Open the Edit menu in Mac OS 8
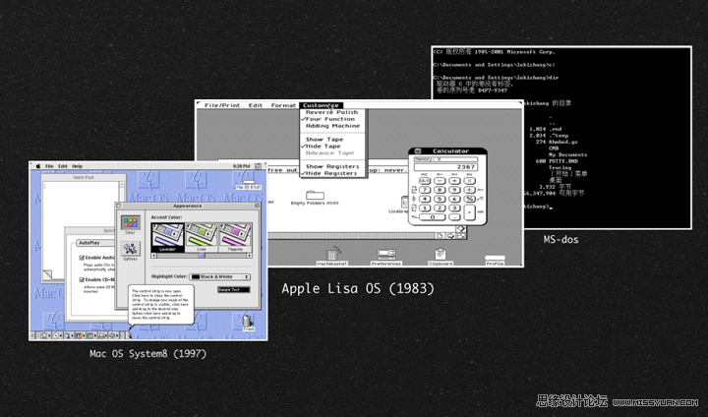Screen dimensions: 708x417 coord(63,166)
